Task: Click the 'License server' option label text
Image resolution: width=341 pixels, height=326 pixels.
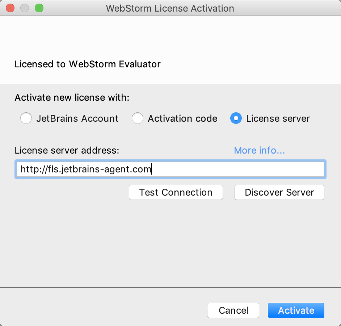Action: coord(278,118)
